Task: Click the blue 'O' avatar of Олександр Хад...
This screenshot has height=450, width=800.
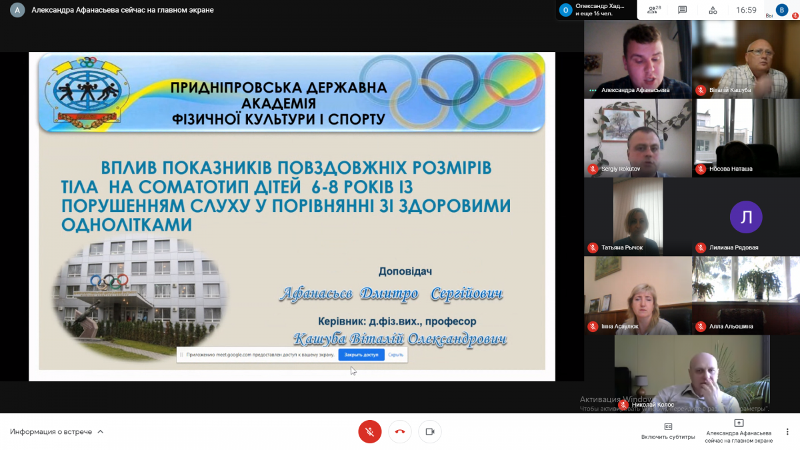Action: point(565,10)
